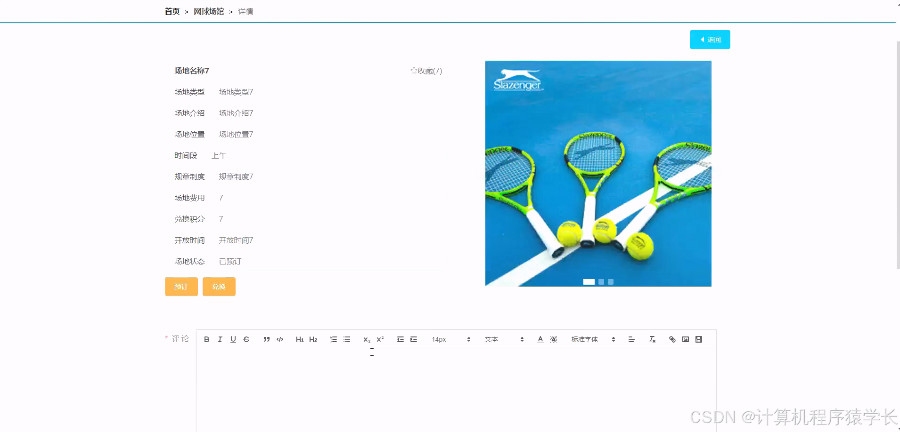Open the 文本 heading style dropdown
This screenshot has width=900, height=432.
pyautogui.click(x=504, y=339)
